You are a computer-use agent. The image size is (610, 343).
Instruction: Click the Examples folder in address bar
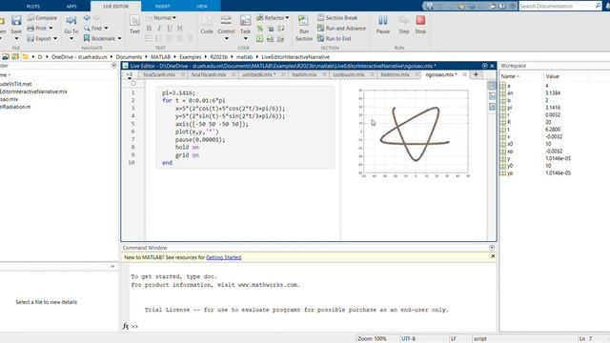191,57
